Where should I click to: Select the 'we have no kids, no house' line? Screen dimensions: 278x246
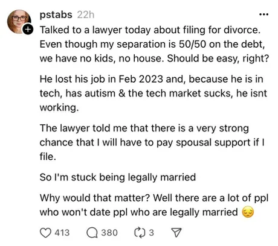[x=154, y=58]
